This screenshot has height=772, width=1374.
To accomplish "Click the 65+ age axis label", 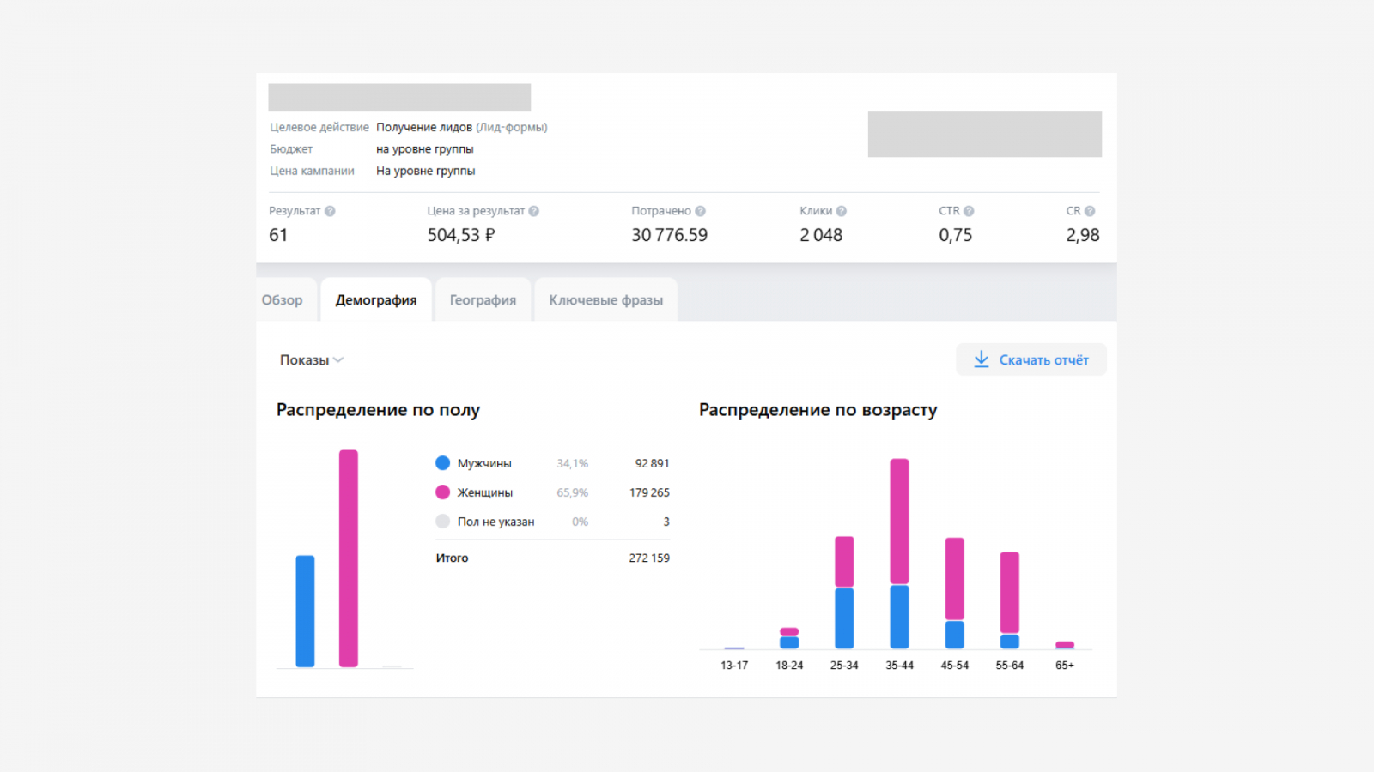I will point(1065,666).
